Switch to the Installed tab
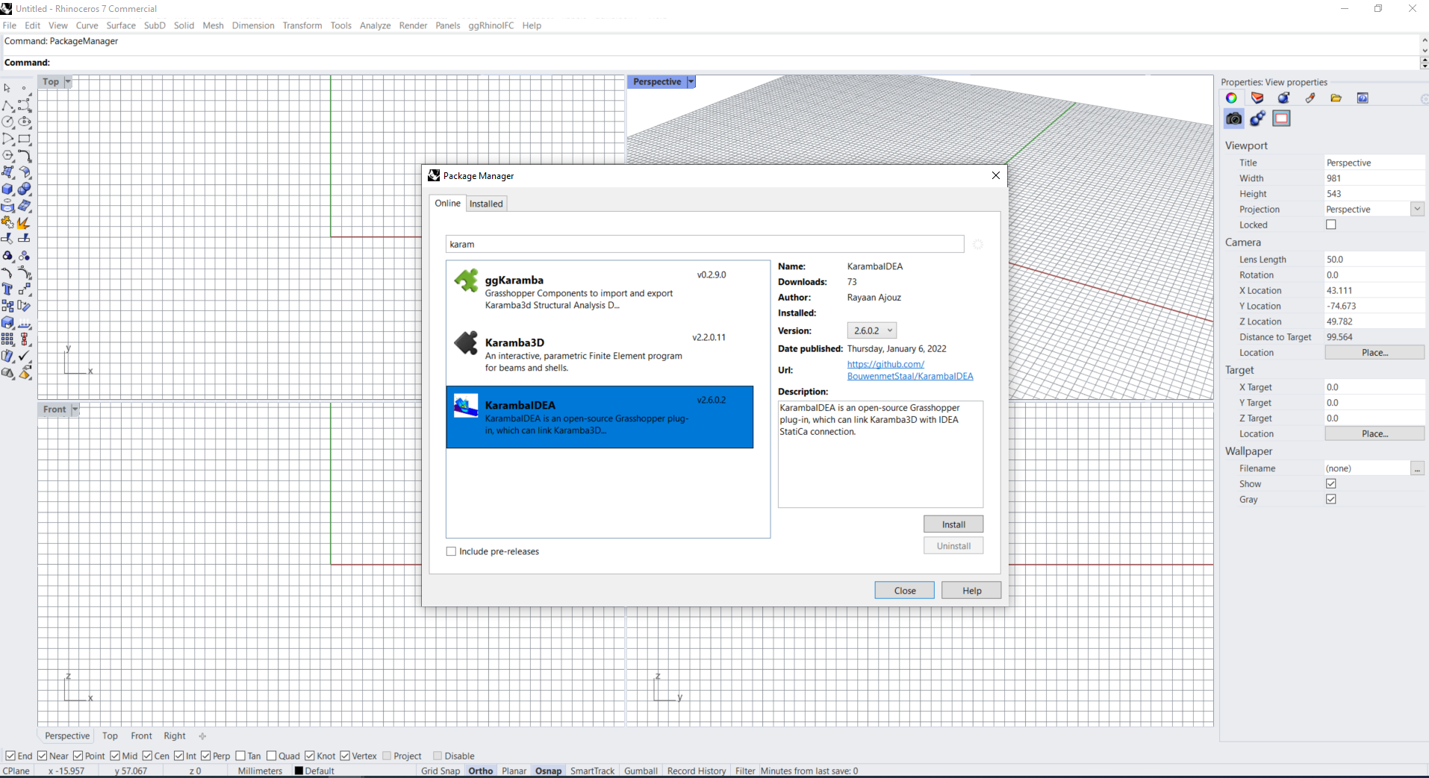The image size is (1429, 778). [x=486, y=204]
